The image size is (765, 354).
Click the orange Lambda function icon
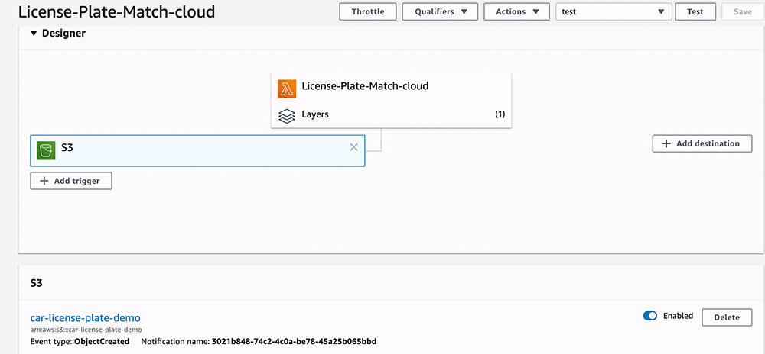coord(287,89)
